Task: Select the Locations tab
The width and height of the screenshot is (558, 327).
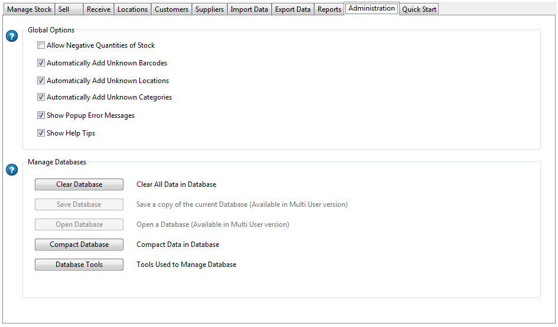Action: [x=132, y=9]
